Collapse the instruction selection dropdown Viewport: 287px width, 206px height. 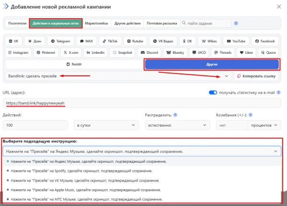142,151
